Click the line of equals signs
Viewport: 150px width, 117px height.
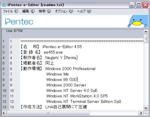coord(82,41)
